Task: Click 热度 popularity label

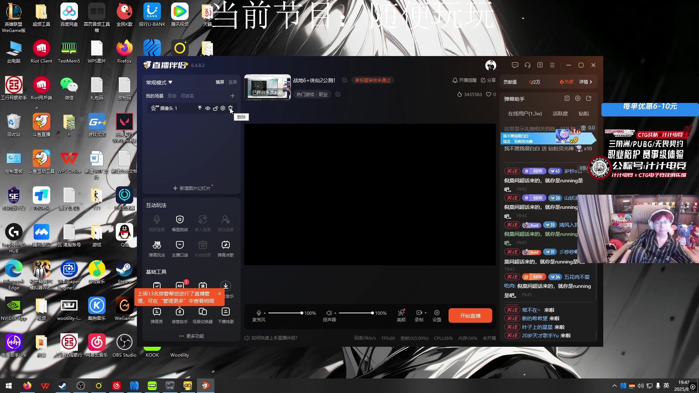Action: tap(566, 82)
